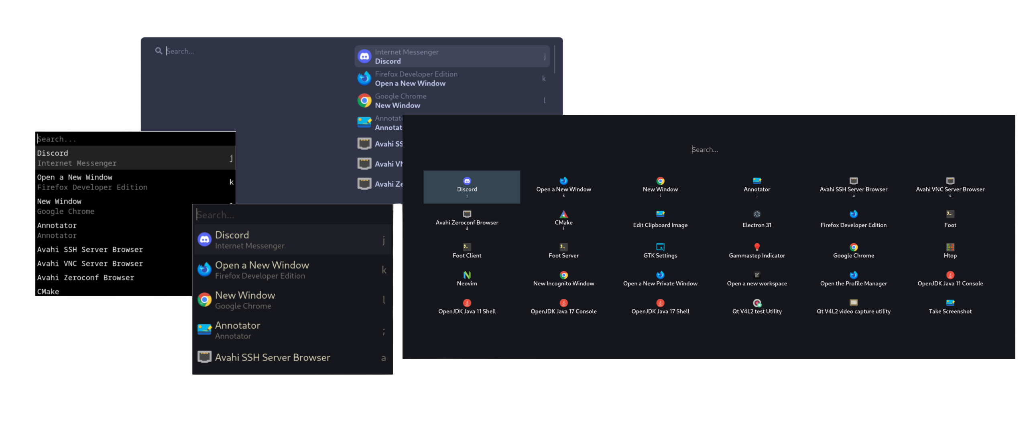Click the Electron 31 icon
Screen dimensions: 1033x430
coord(757,214)
